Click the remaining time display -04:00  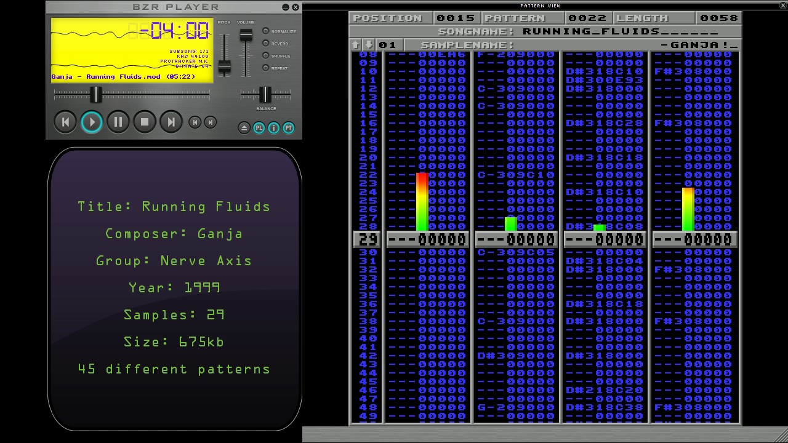pos(175,31)
